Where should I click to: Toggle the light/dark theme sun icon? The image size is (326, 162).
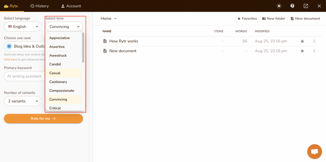pyautogui.click(x=279, y=6)
